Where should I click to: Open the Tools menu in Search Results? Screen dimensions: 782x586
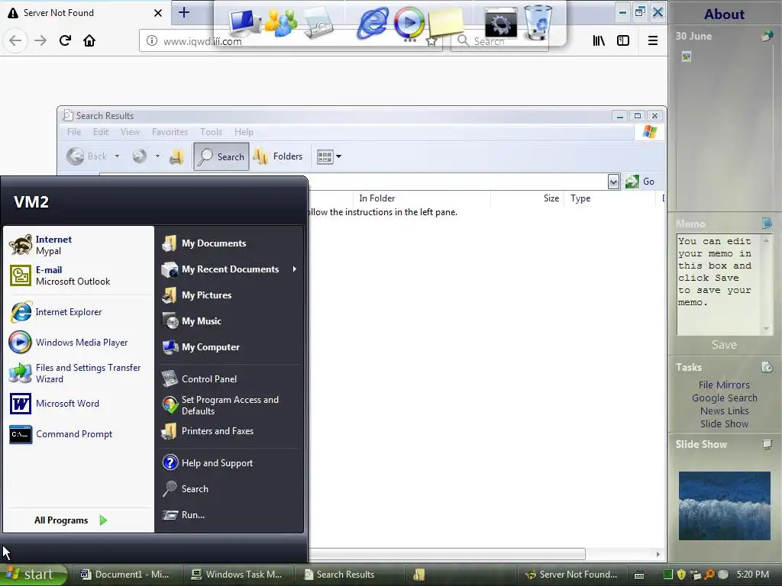coord(211,132)
